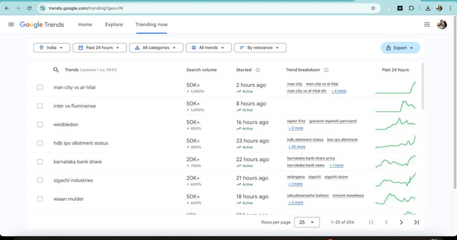Open the taylor fritz breakdown term

coord(296,121)
